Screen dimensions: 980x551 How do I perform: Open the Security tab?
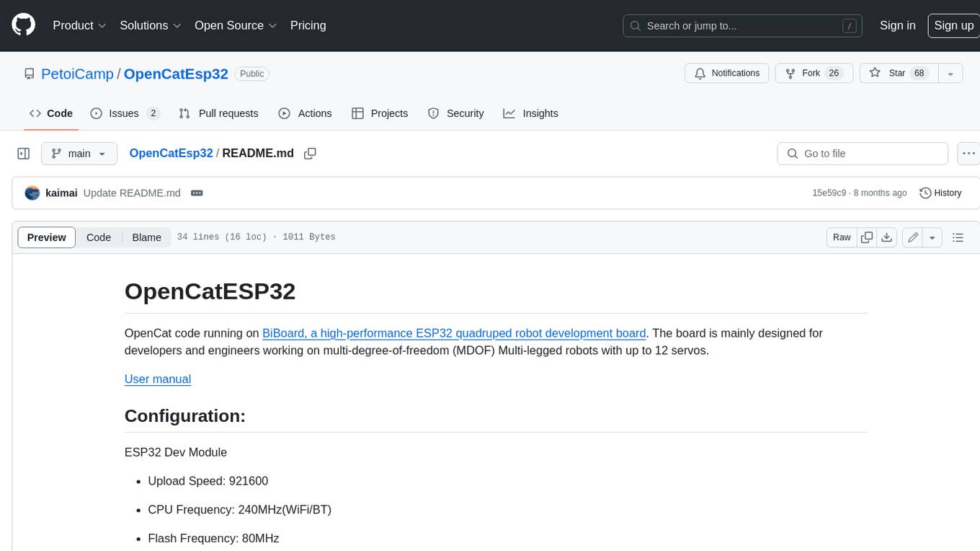click(455, 113)
